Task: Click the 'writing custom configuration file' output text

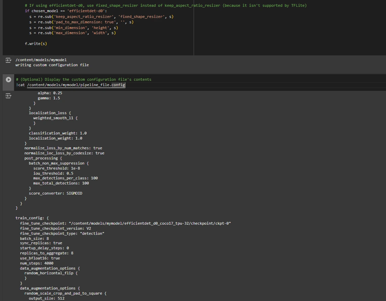Action: point(52,65)
